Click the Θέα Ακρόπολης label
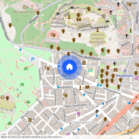The height and width of the screenshot is (139, 139). (x=25, y=12)
